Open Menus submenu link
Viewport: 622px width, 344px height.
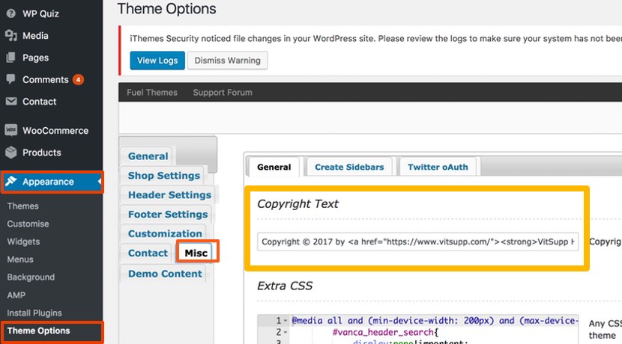20,259
